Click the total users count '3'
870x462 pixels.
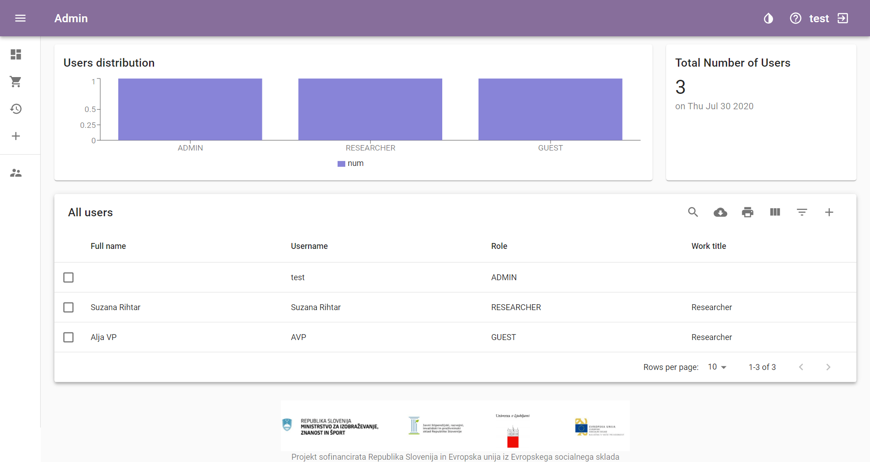pos(681,87)
